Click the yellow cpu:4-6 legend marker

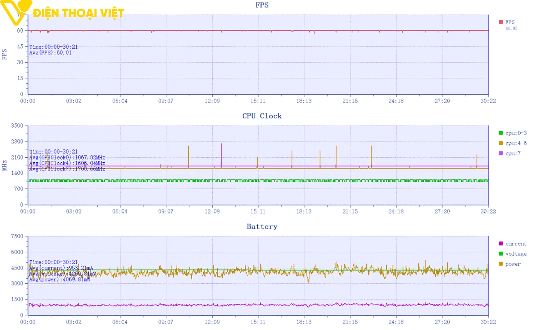[x=500, y=143]
